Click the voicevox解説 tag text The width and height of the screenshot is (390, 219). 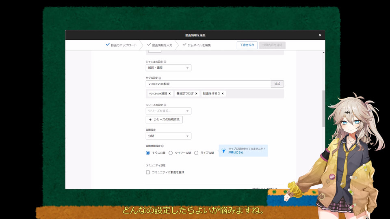[158, 94]
